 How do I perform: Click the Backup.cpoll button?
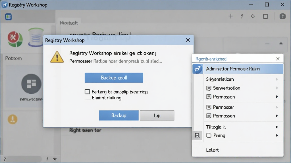point(114,78)
